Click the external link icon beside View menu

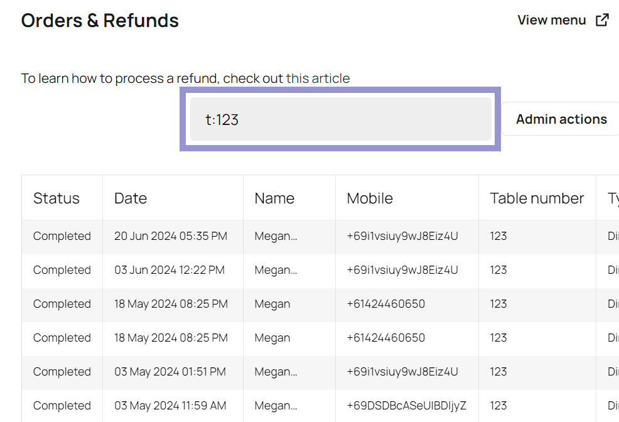[602, 20]
